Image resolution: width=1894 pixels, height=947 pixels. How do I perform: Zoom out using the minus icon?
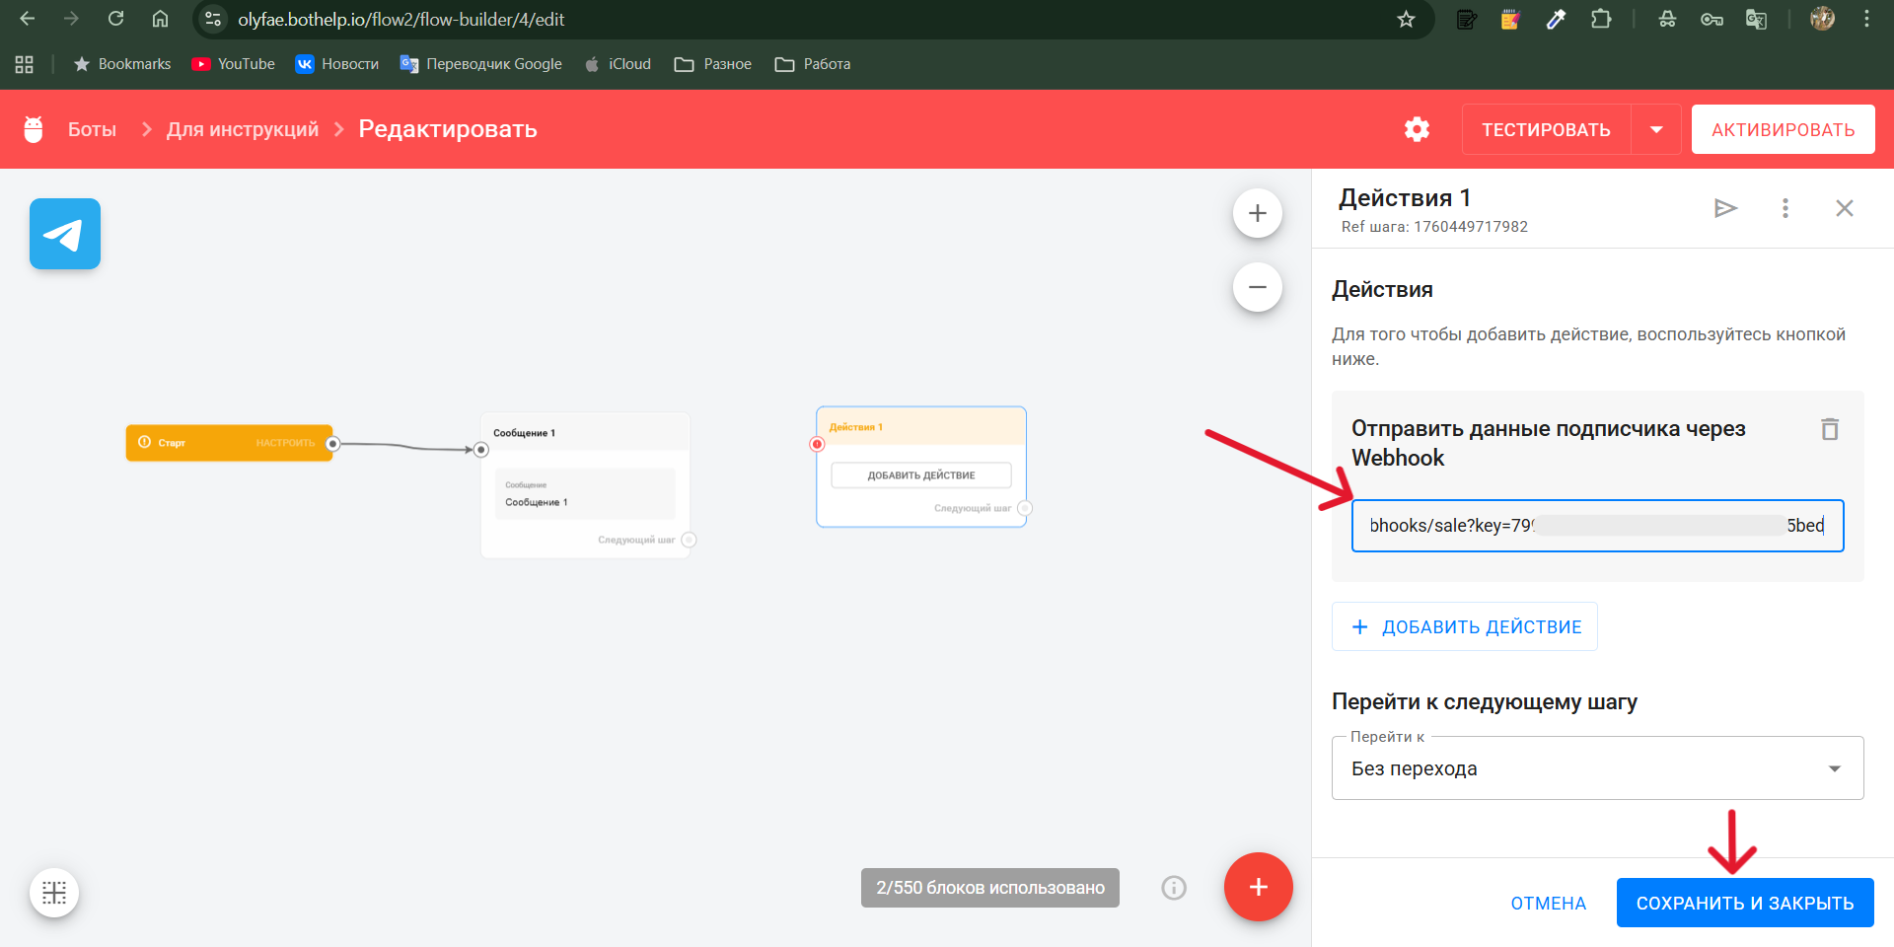(1258, 287)
